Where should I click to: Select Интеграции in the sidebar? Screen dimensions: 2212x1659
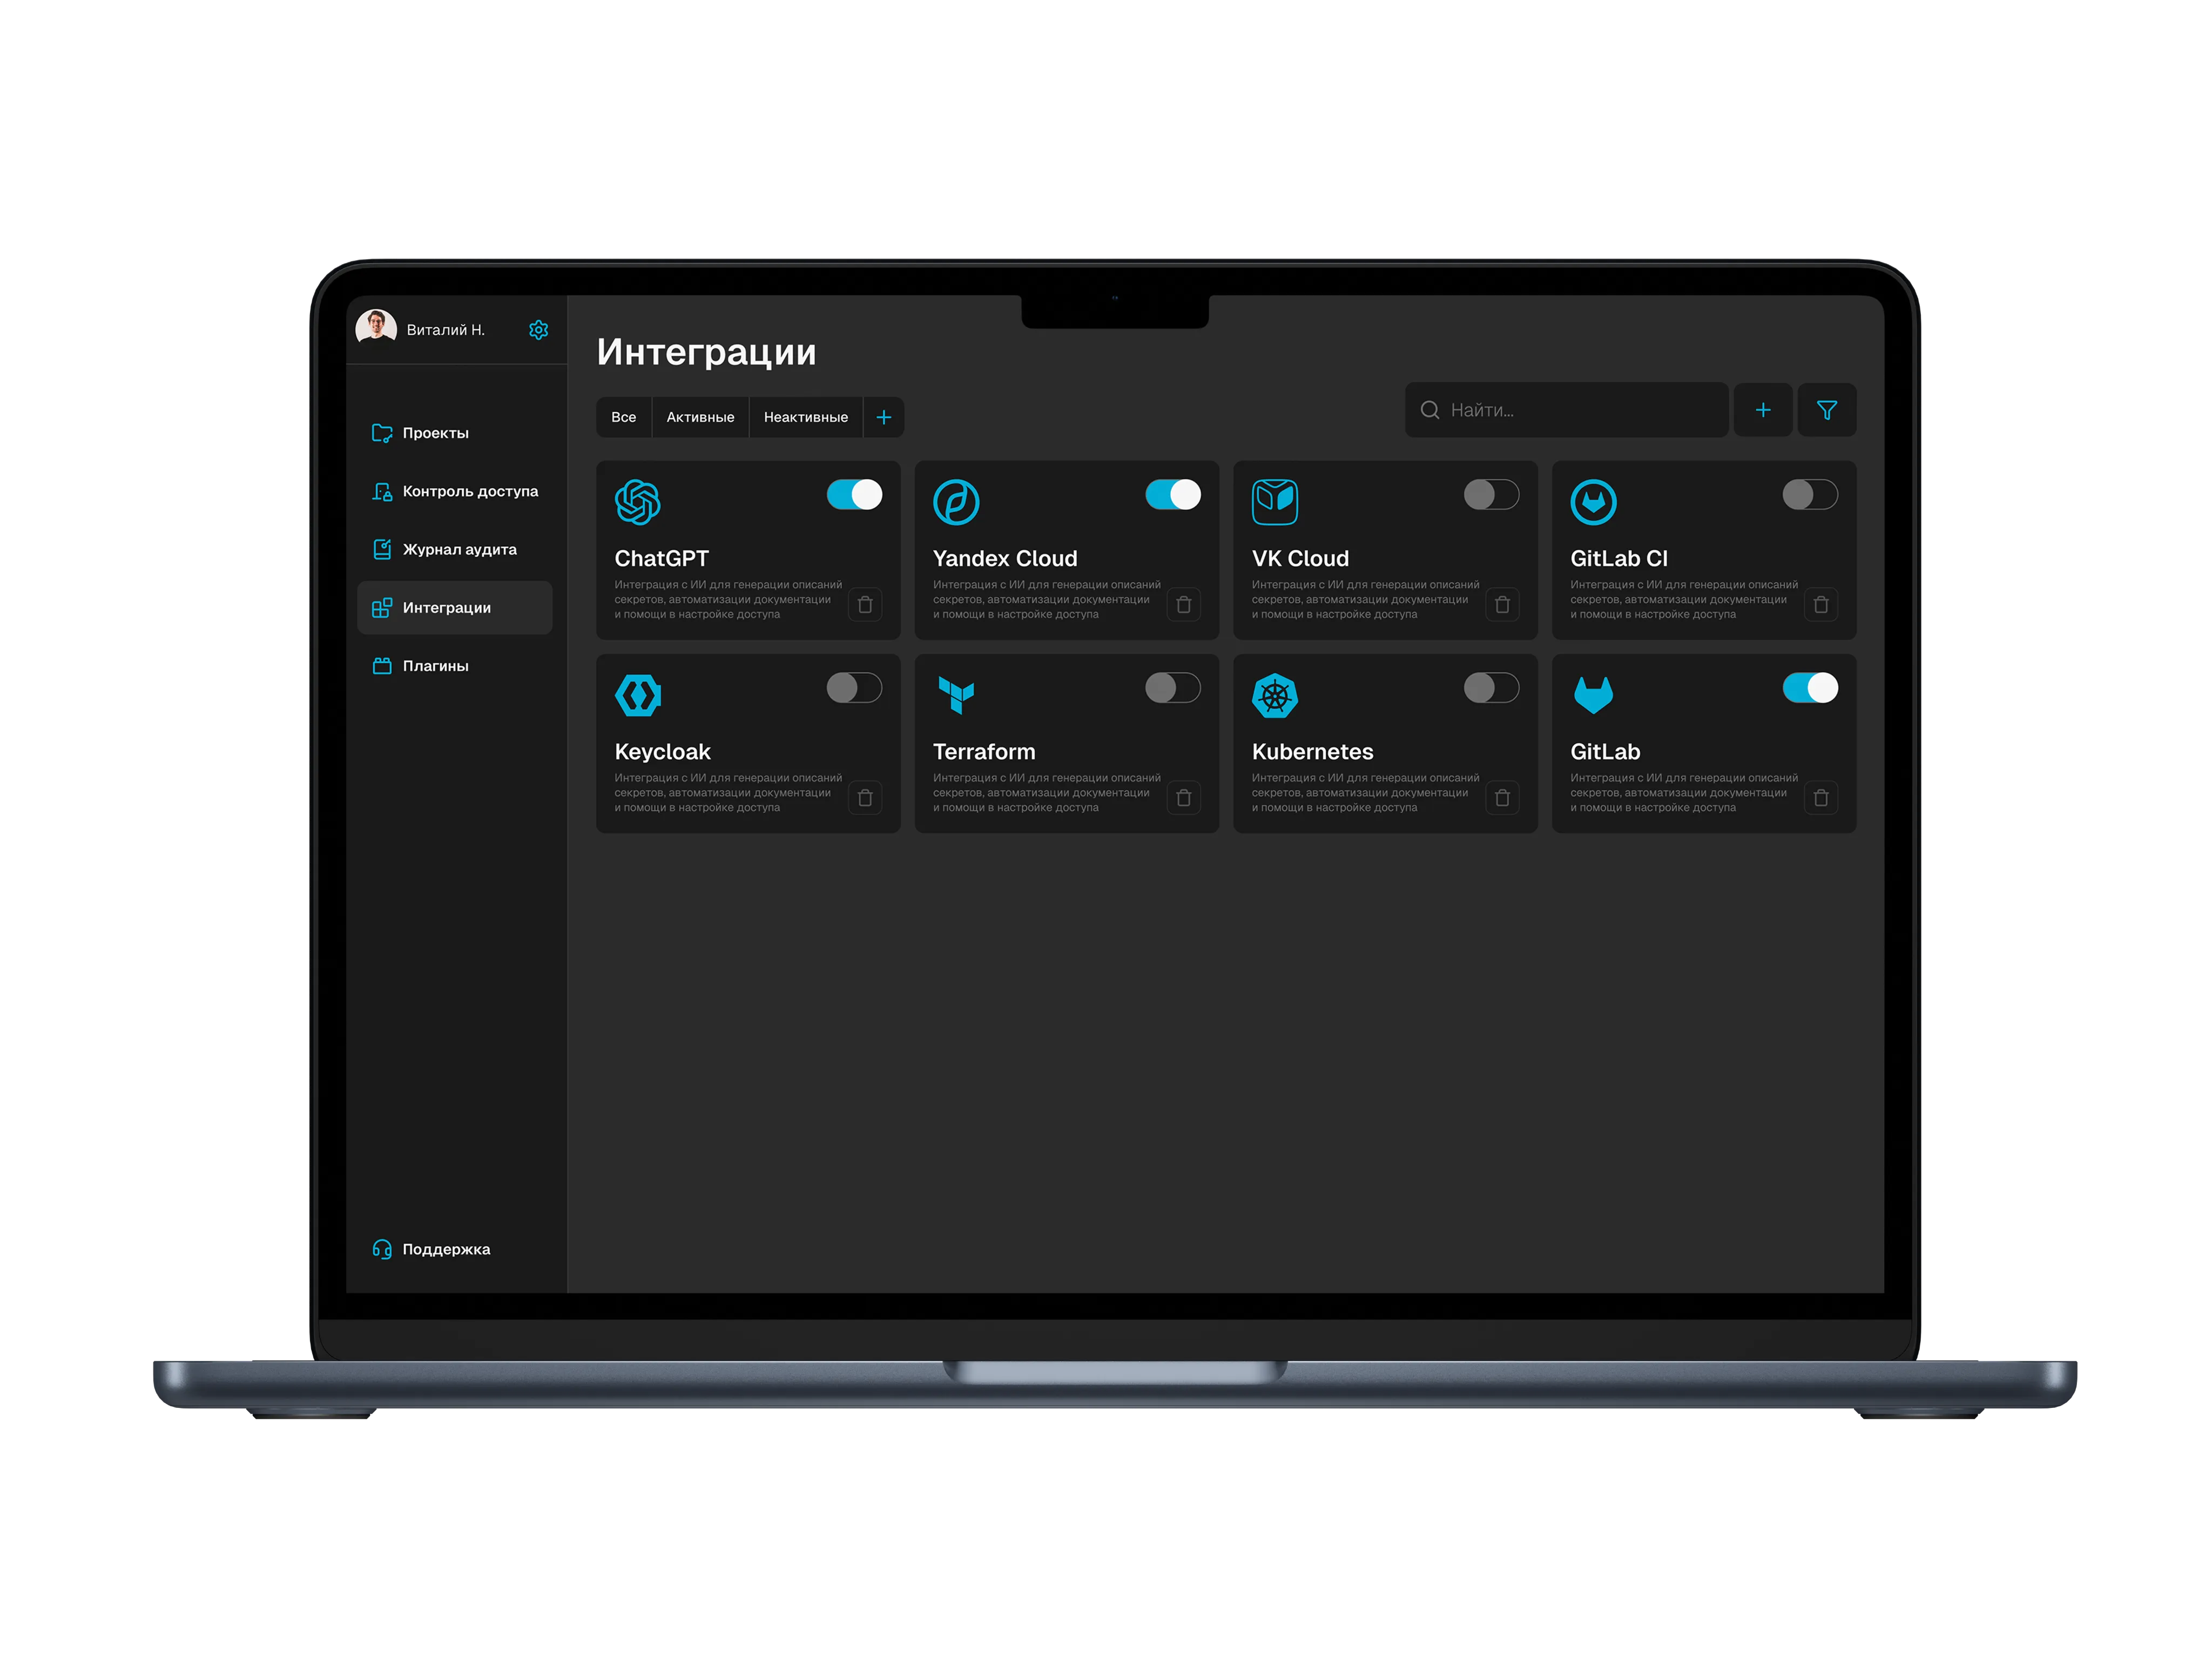pos(455,607)
